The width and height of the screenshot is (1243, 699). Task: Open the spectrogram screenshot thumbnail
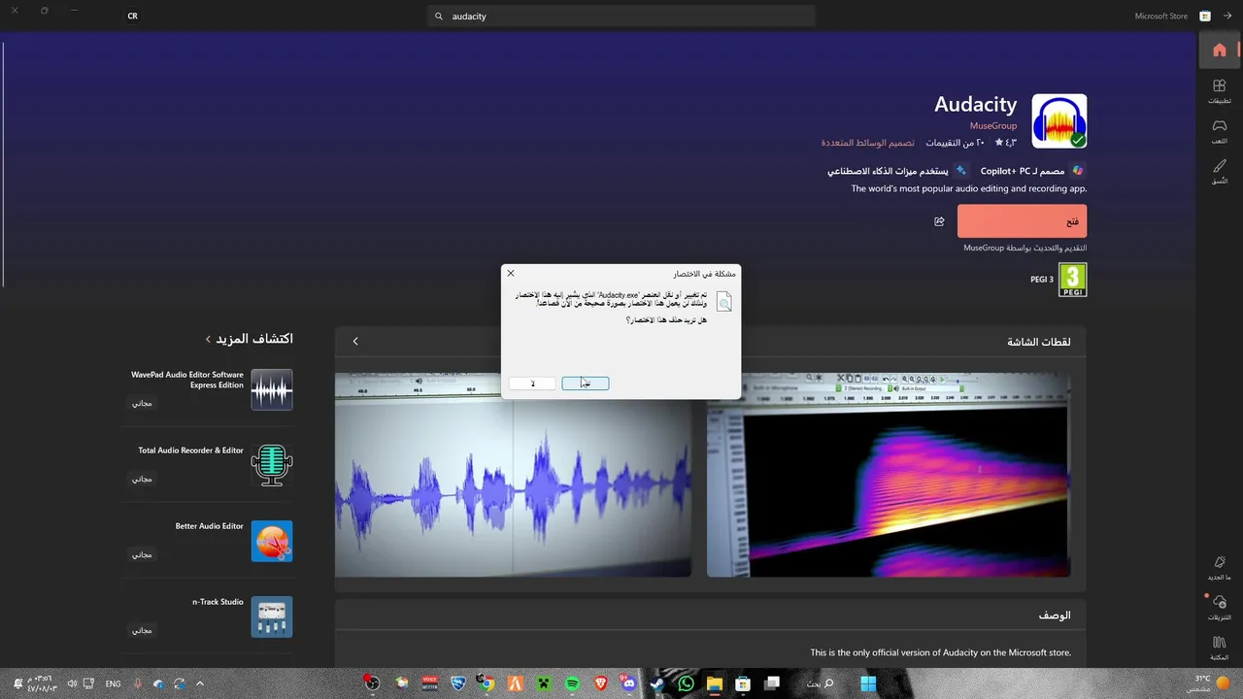(x=889, y=475)
